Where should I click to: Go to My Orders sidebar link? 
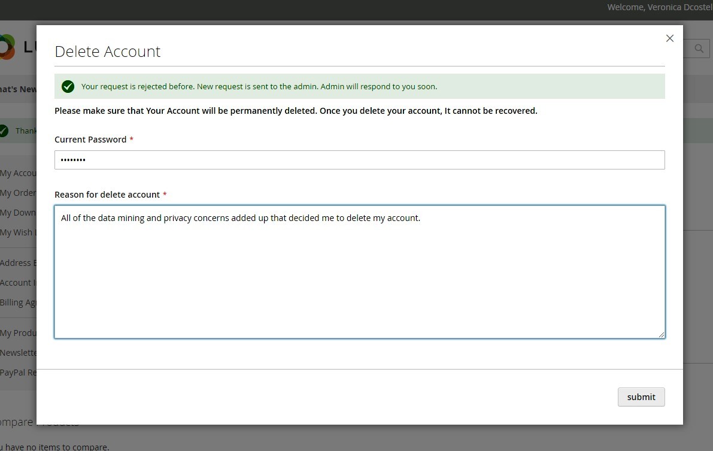pos(18,193)
